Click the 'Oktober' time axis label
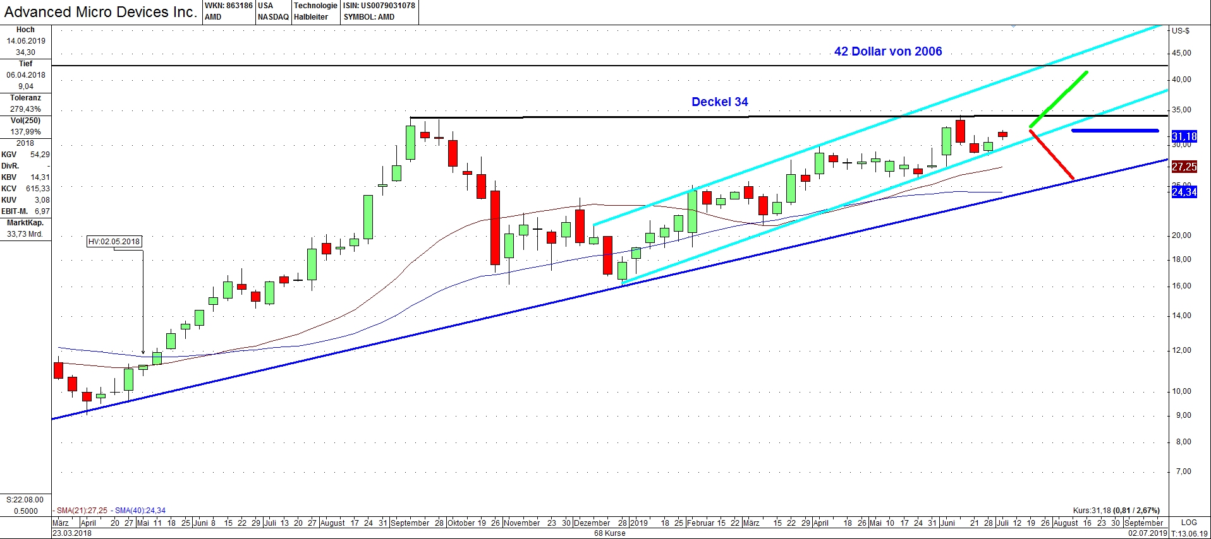This screenshot has width=1211, height=539. [461, 523]
